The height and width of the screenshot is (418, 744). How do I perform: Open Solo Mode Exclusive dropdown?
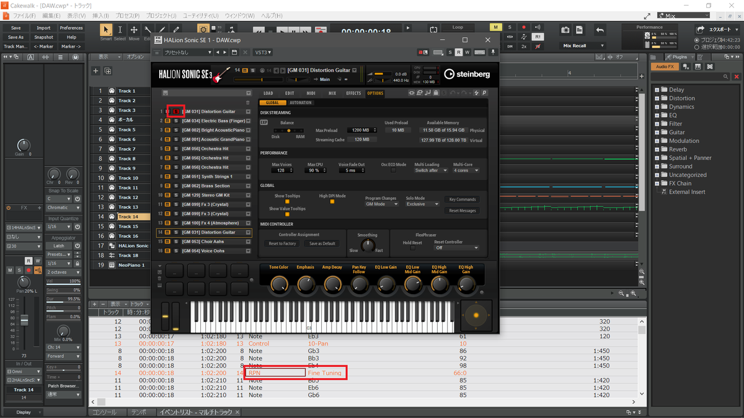tap(422, 204)
